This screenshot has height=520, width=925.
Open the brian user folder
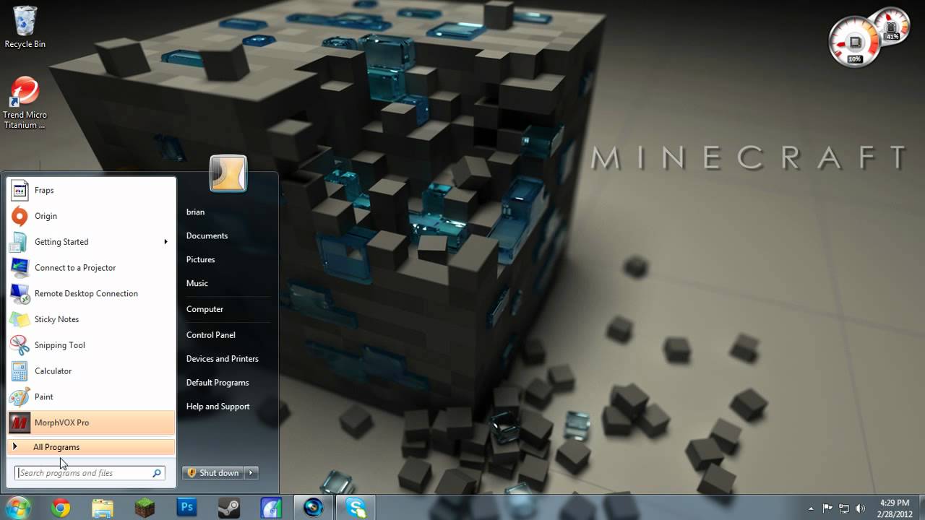(195, 212)
